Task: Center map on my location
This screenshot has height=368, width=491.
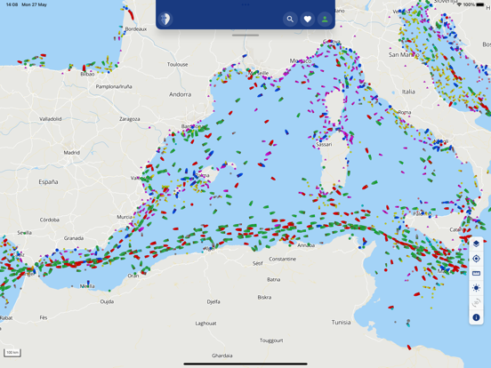Action: coord(476,259)
